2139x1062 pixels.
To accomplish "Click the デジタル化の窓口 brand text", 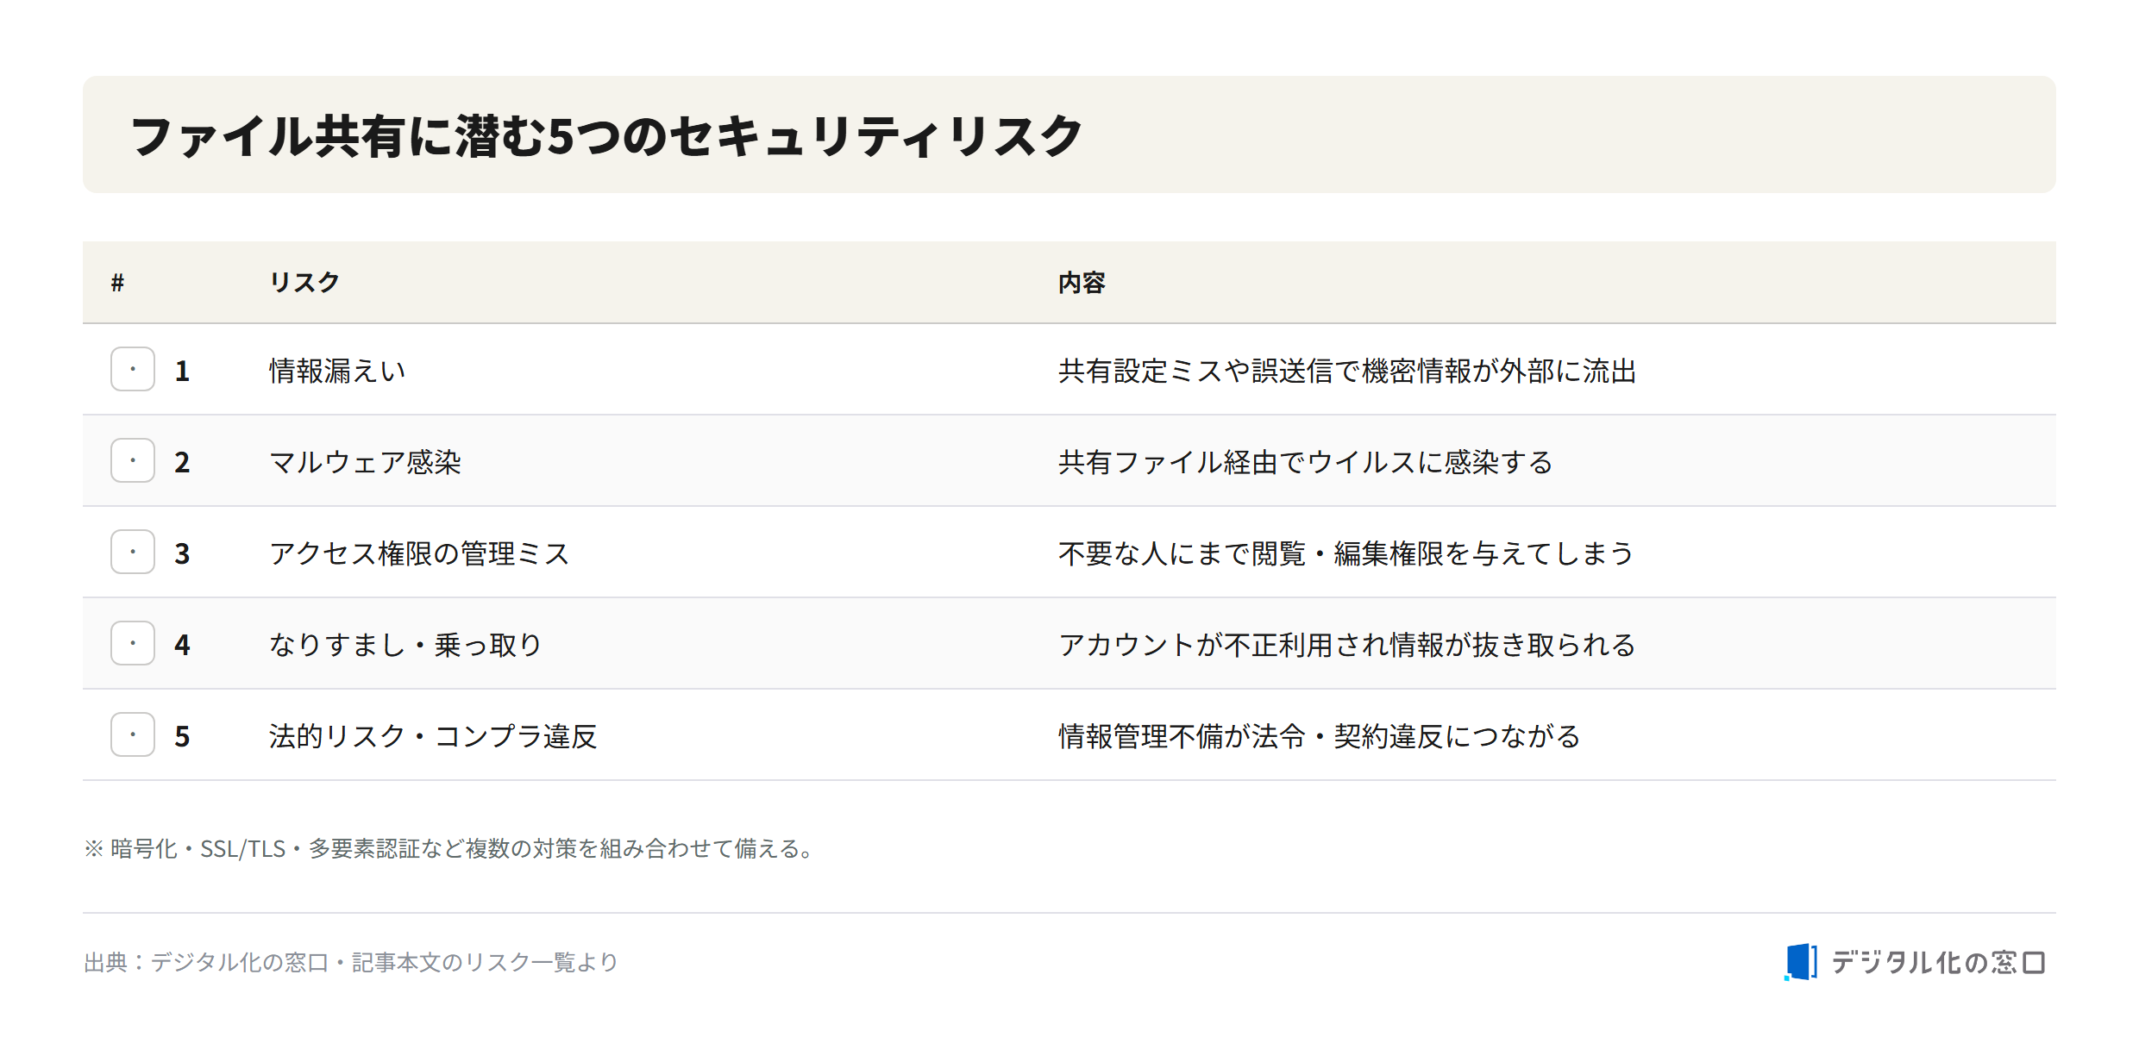I will (1938, 962).
